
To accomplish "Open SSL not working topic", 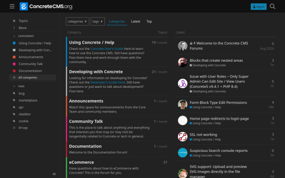I will coord(203,135).
